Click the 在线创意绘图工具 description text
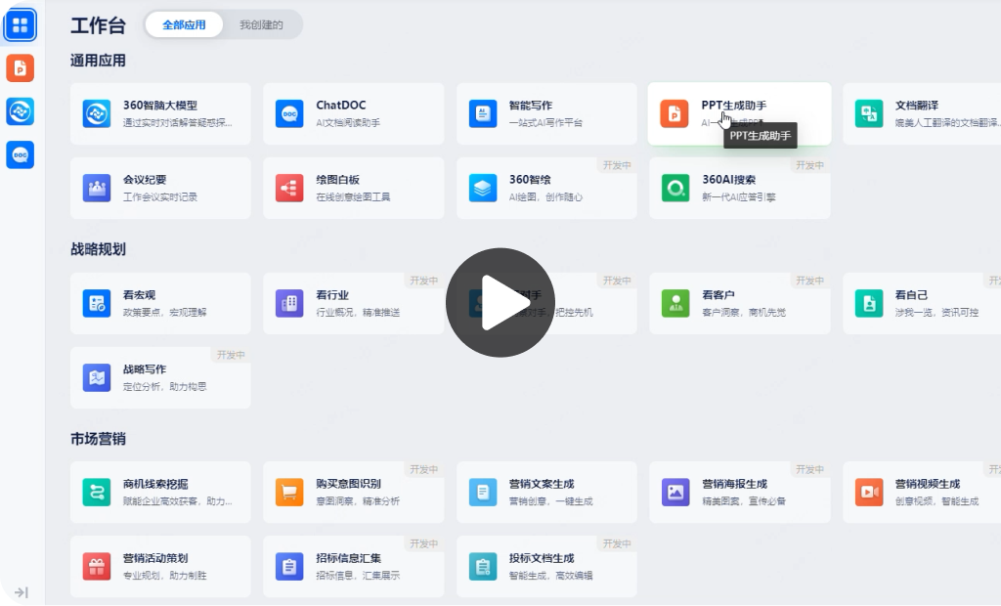This screenshot has width=1001, height=606. [353, 197]
